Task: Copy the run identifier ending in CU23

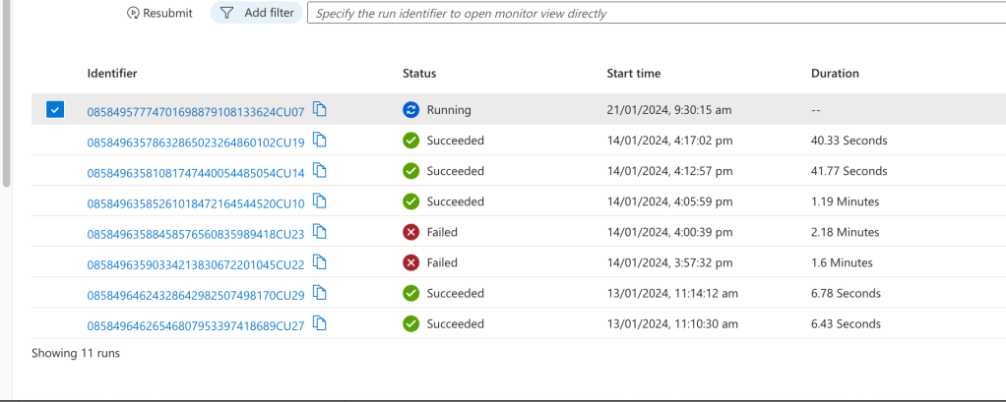Action: [x=320, y=232]
